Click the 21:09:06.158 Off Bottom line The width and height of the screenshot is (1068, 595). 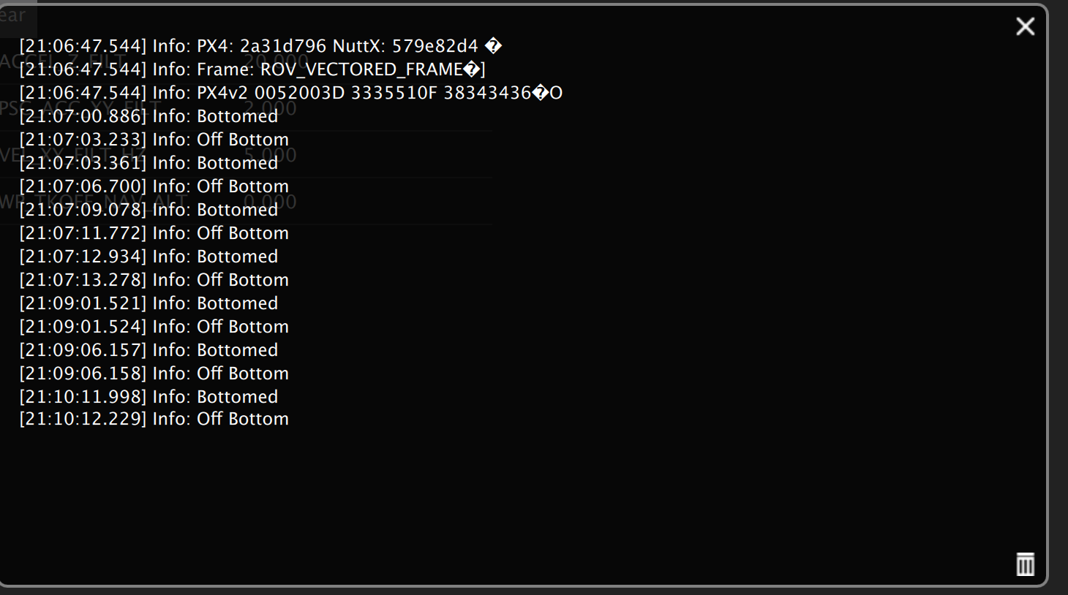(x=154, y=374)
